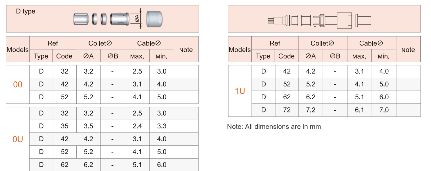Viewport: 431px width, 171px height.
Task: Select the orange "1U" model cell
Action: coord(240,91)
